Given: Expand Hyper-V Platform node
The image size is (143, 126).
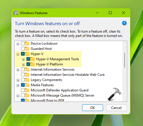Looking at the screenshot, I should [23, 65].
